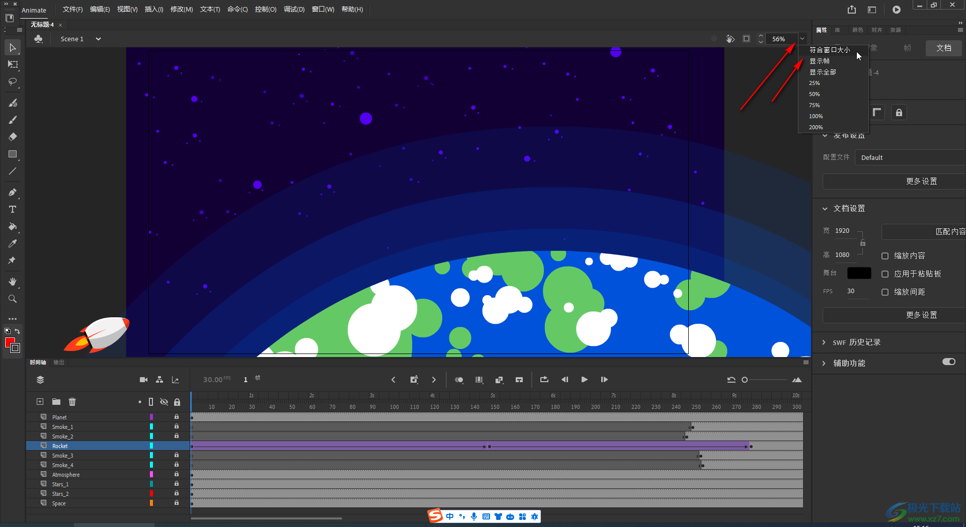Select the Text tool
Viewport: 966px width, 527px height.
coord(13,209)
